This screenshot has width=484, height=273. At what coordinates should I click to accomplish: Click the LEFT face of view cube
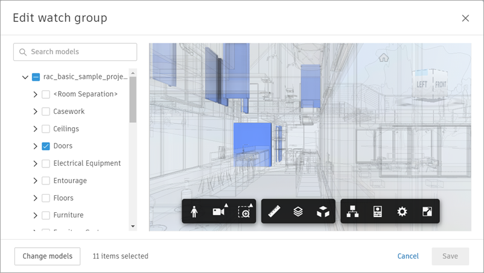[x=422, y=84]
